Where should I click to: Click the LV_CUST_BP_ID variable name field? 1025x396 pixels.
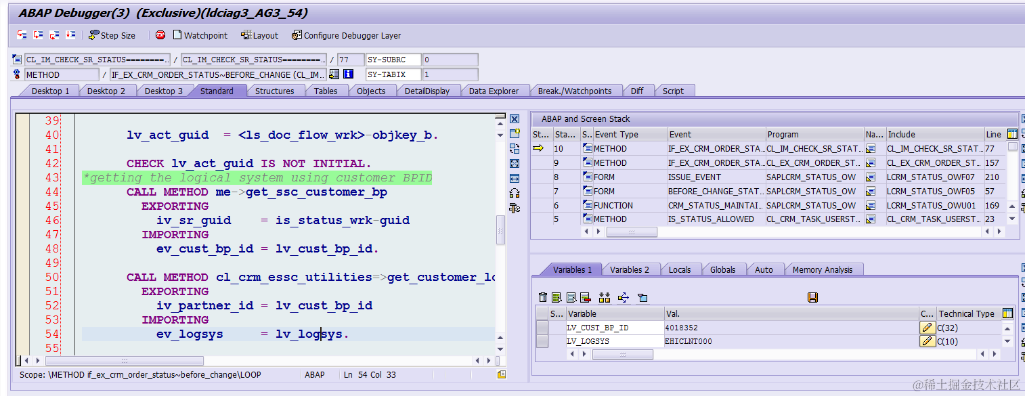tap(614, 328)
